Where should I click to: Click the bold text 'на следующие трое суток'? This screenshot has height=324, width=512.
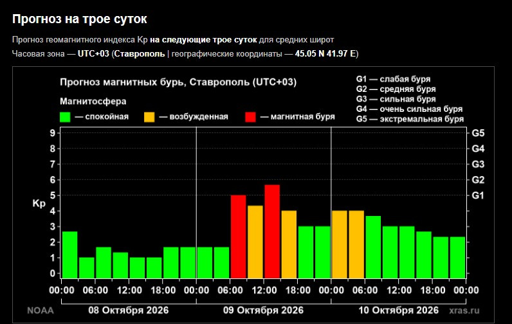click(203, 40)
